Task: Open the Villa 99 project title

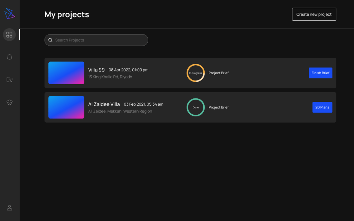Action: click(96, 70)
